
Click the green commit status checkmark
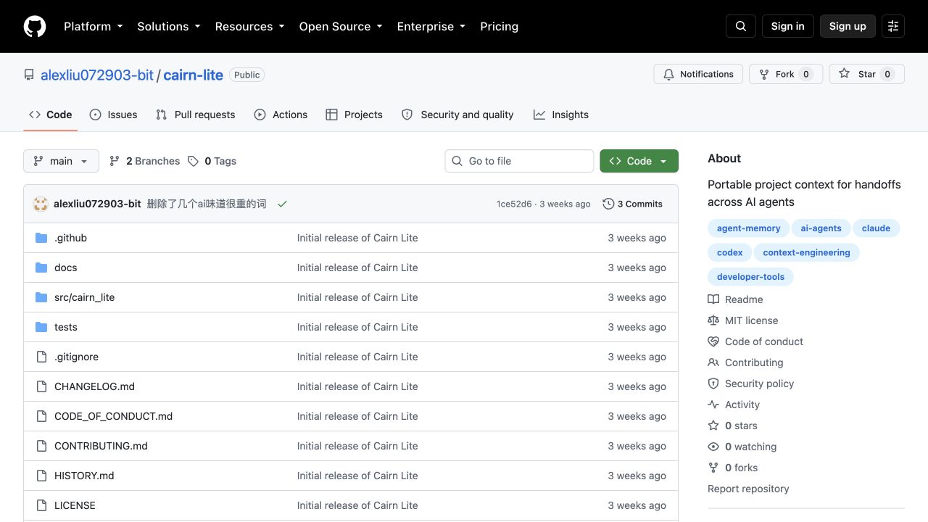(x=282, y=204)
